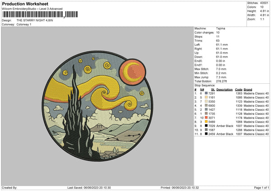Select thread code 1066 in stop 2

coord(239,98)
